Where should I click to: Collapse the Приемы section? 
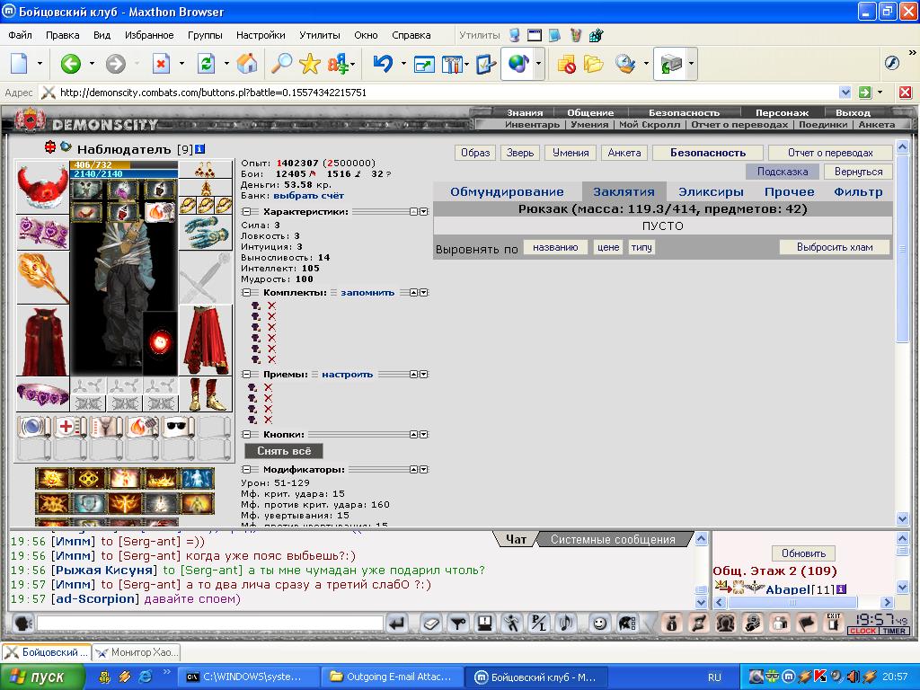click(x=246, y=374)
